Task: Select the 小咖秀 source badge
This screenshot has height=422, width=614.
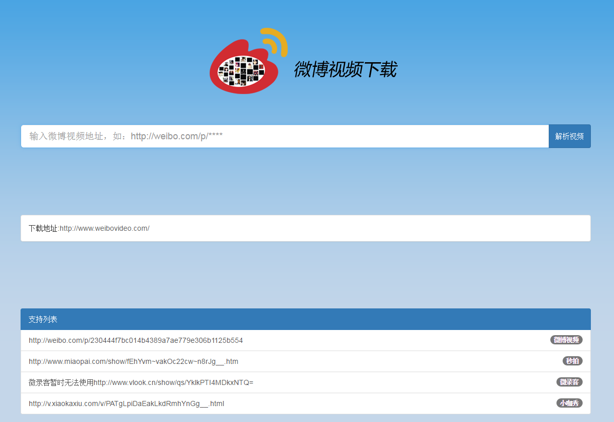Action: [569, 403]
